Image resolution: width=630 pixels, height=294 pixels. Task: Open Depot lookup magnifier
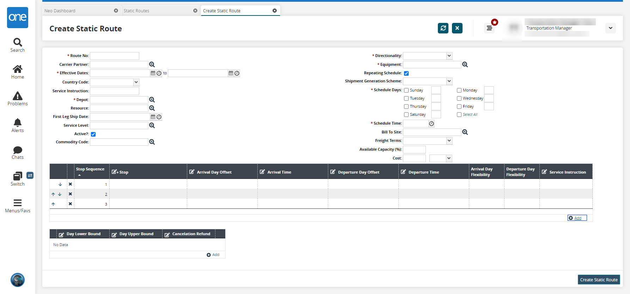[152, 100]
